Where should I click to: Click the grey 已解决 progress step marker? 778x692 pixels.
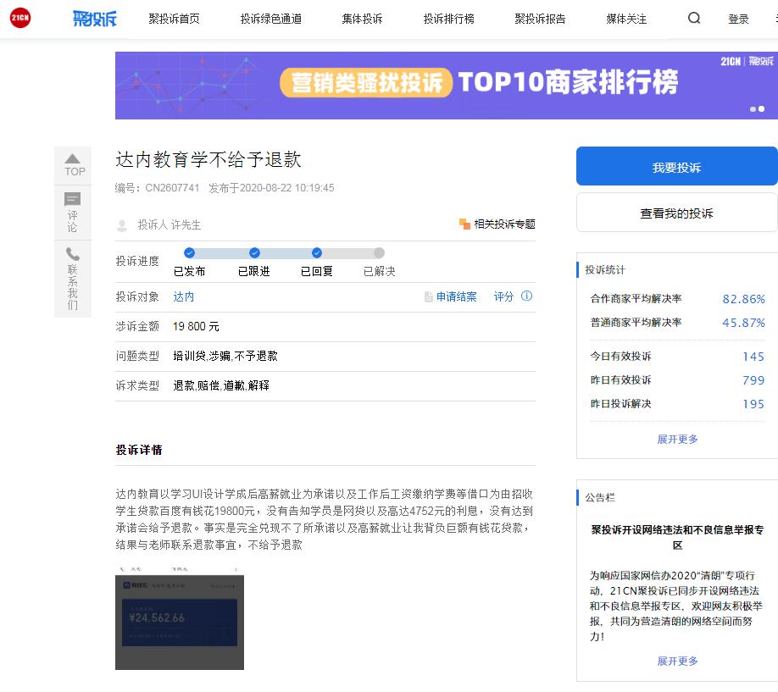(x=379, y=253)
